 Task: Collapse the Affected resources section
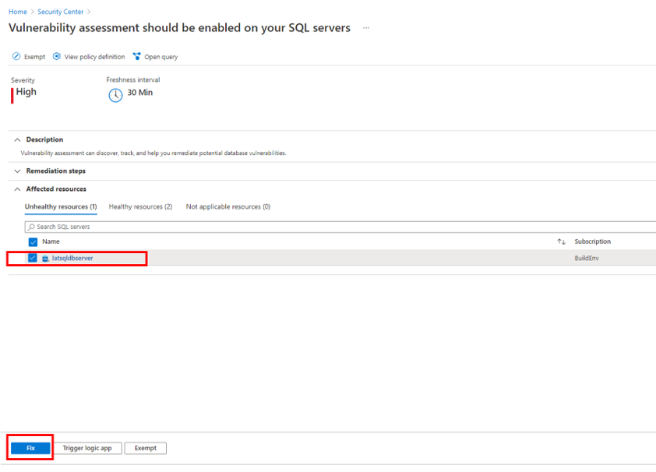pos(17,189)
